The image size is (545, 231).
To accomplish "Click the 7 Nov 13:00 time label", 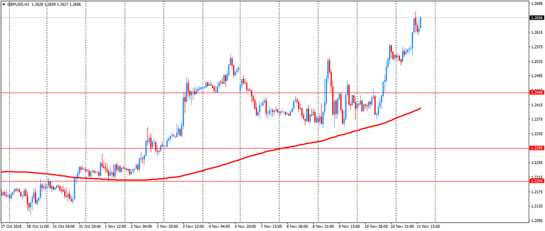I will coord(271,227).
